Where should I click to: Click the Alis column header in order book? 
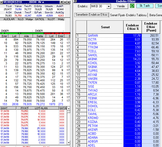pyautogui.click(x=26, y=36)
